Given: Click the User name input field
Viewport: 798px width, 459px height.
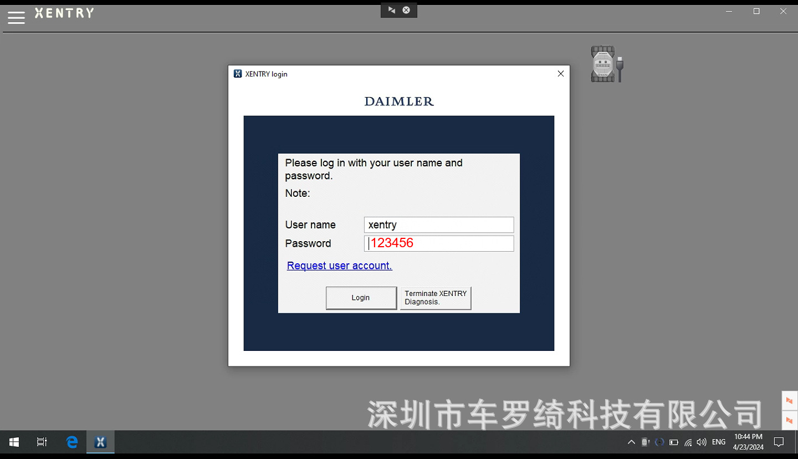Looking at the screenshot, I should coord(439,225).
